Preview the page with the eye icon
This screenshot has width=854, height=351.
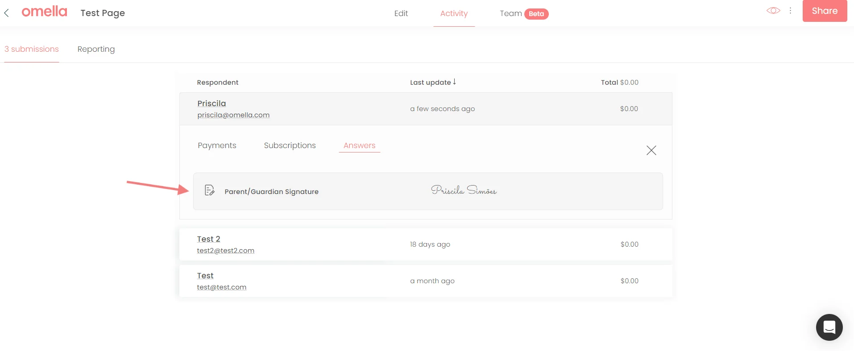point(773,11)
